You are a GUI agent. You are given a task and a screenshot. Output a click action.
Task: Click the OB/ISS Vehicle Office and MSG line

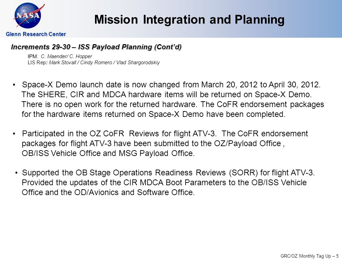coord(108,153)
